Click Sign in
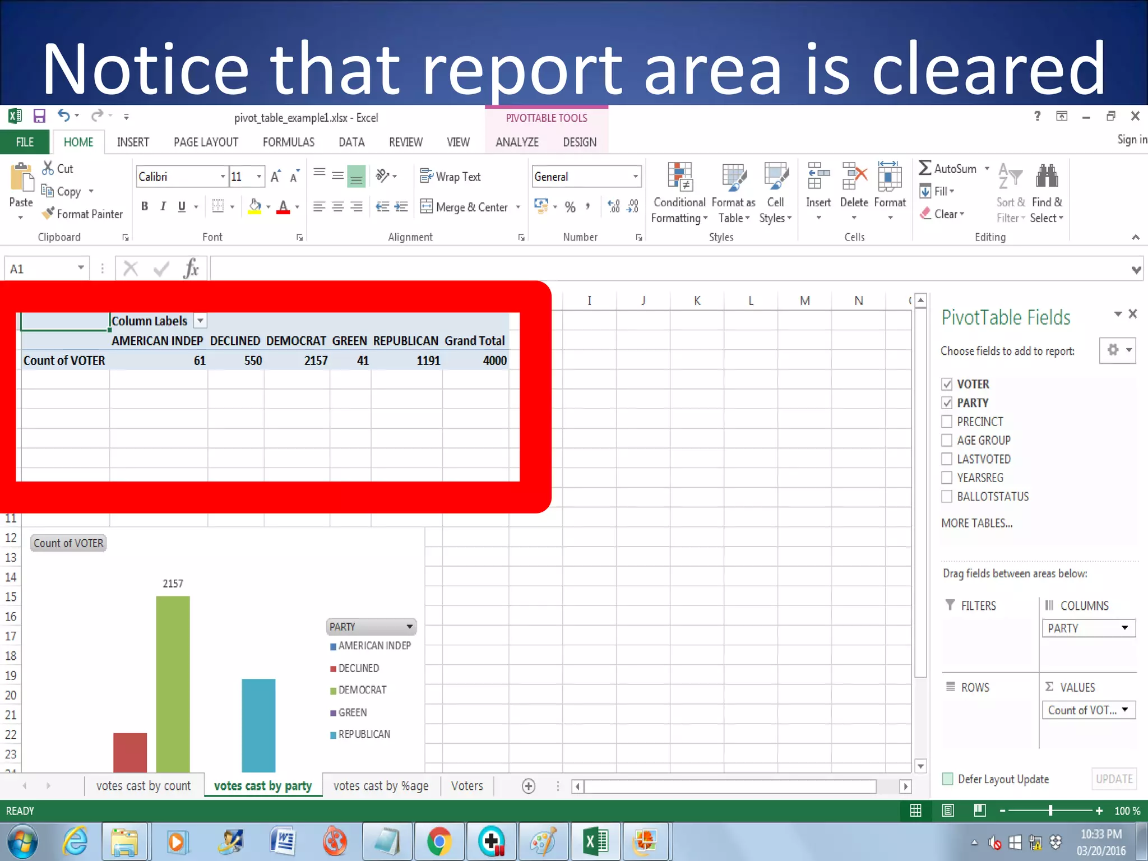Image resolution: width=1148 pixels, height=861 pixels. [x=1132, y=139]
